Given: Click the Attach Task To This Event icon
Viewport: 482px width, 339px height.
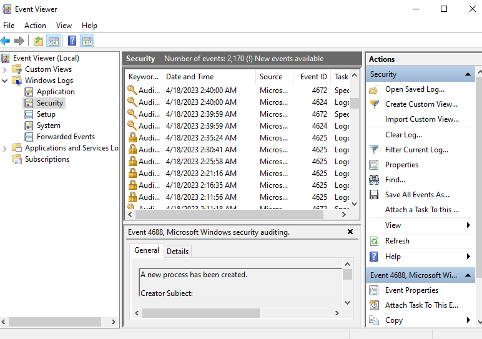Looking at the screenshot, I should [x=374, y=305].
